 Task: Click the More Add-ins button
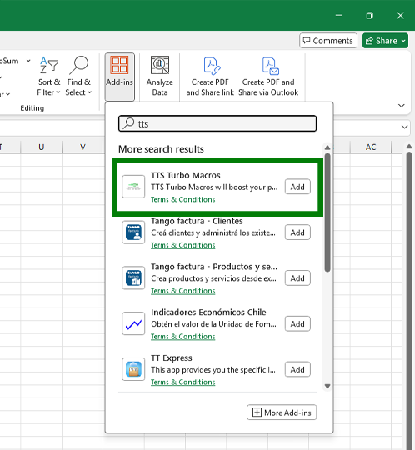[282, 412]
